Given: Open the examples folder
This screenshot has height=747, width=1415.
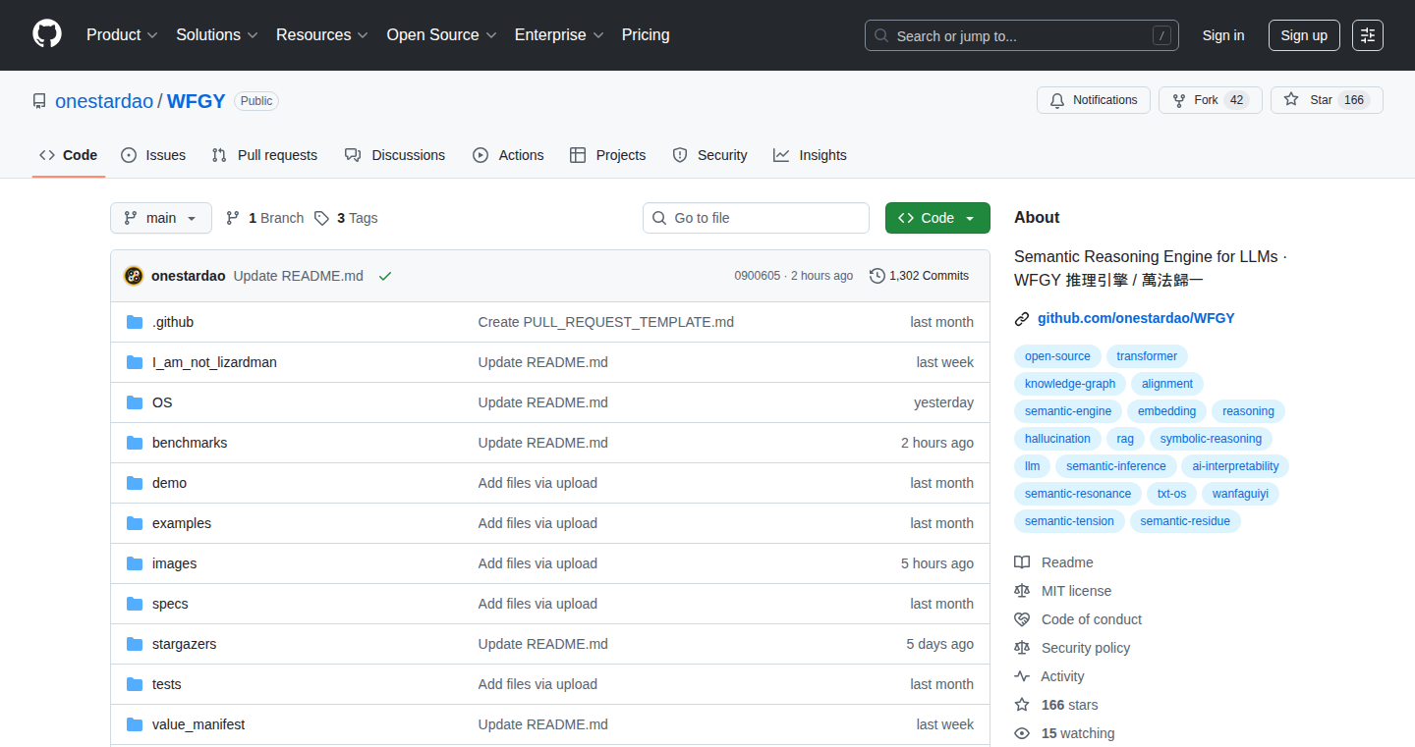Looking at the screenshot, I should point(182,523).
